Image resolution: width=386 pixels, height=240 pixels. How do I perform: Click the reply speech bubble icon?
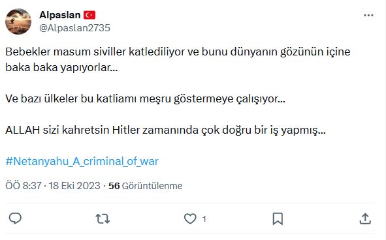click(15, 218)
